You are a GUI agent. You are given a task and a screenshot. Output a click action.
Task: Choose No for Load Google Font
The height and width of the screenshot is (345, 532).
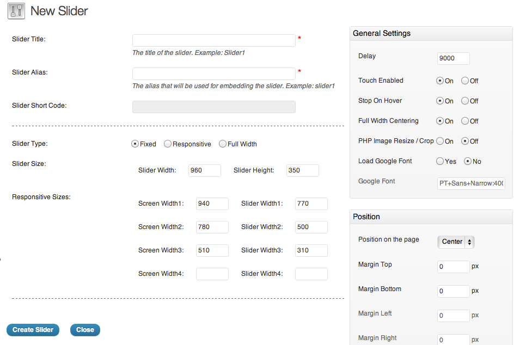(x=468, y=161)
